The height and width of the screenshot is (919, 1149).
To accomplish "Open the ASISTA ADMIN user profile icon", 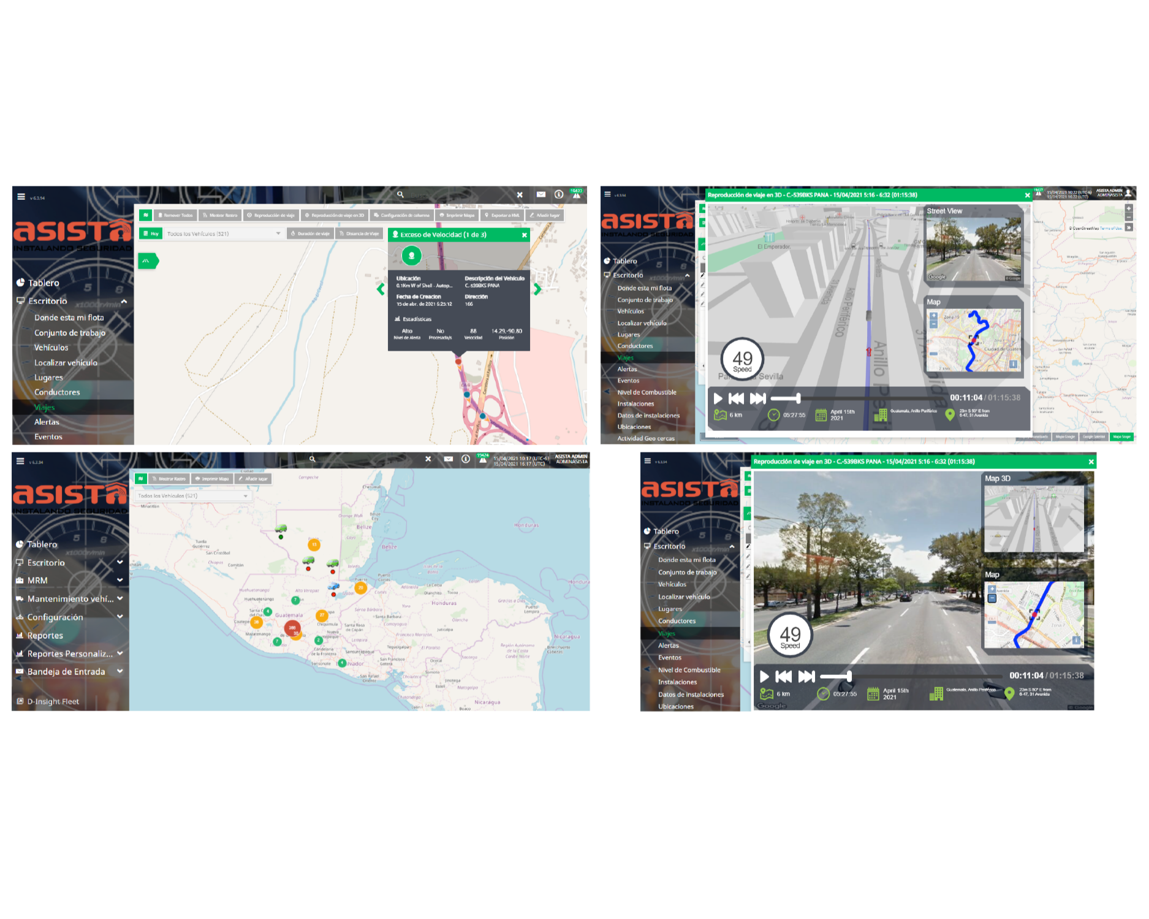I will (x=1128, y=194).
